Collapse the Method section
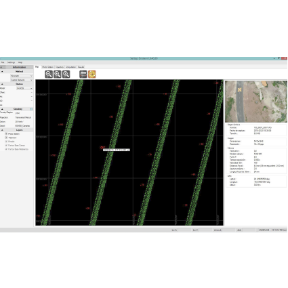 tap(2, 71)
